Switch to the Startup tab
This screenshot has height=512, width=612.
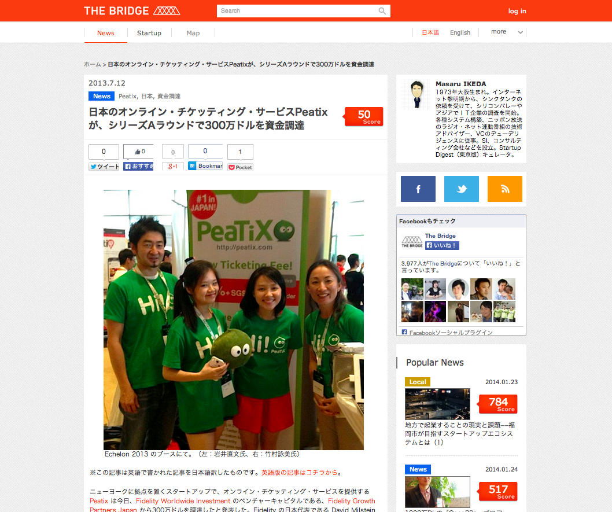point(149,33)
